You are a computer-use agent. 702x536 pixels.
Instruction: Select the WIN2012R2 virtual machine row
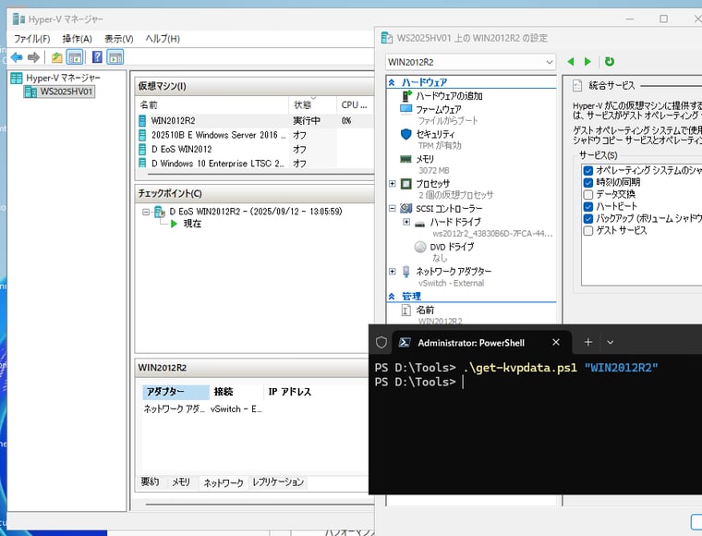tap(255, 120)
